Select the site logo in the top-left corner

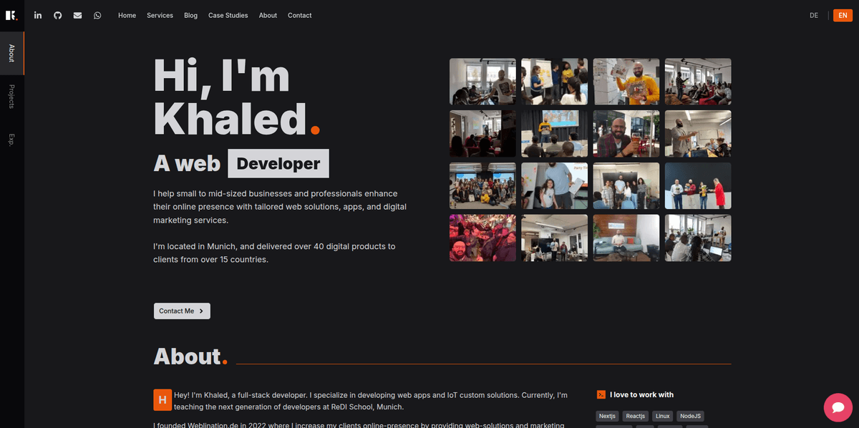point(11,15)
